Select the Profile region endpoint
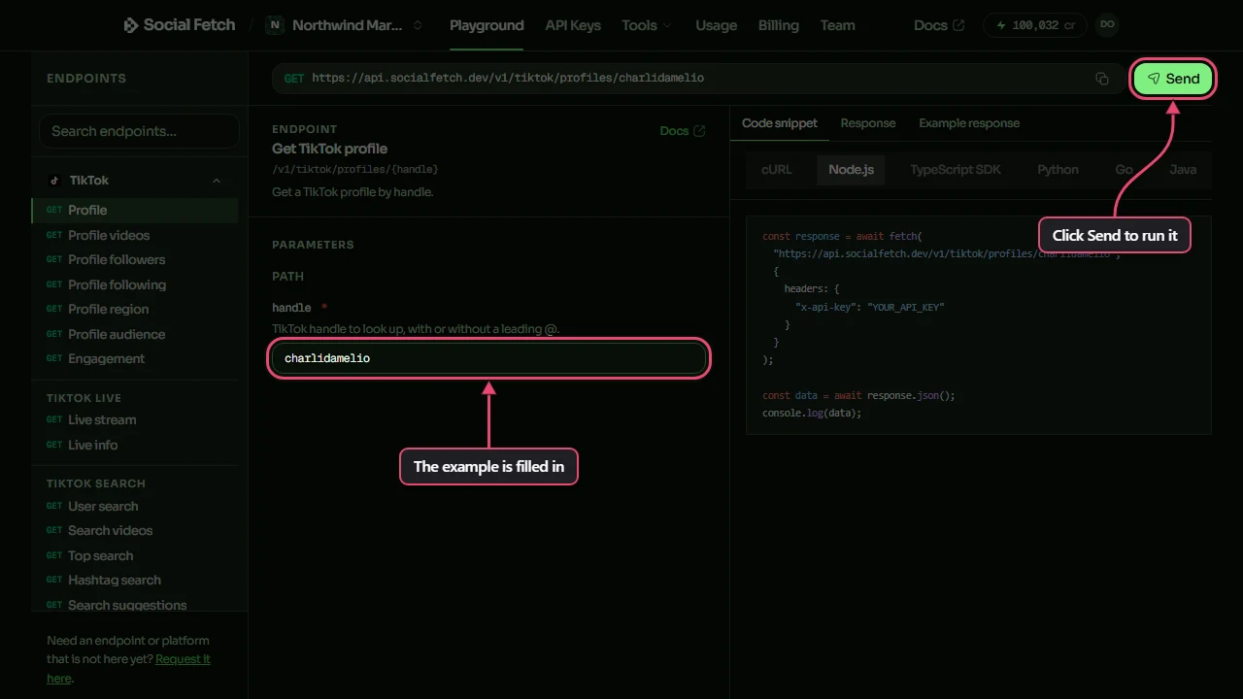The width and height of the screenshot is (1243, 699). pyautogui.click(x=135, y=309)
